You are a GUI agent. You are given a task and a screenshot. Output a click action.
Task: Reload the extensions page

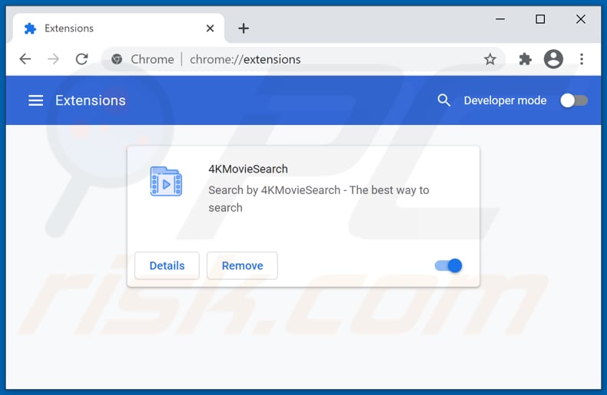tap(81, 59)
